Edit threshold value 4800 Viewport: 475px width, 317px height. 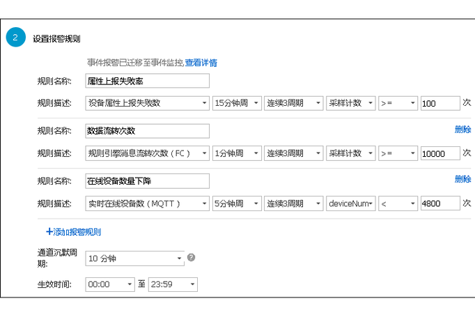[440, 203]
